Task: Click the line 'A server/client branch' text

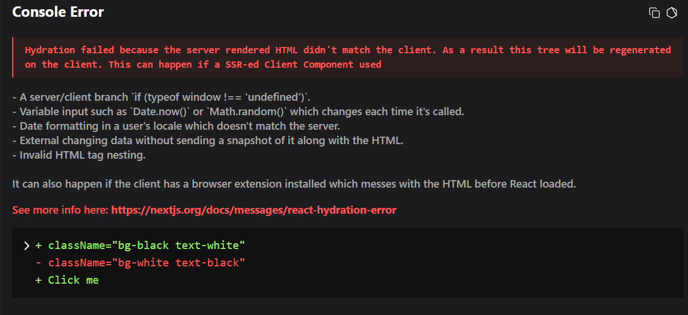Action: coord(161,97)
